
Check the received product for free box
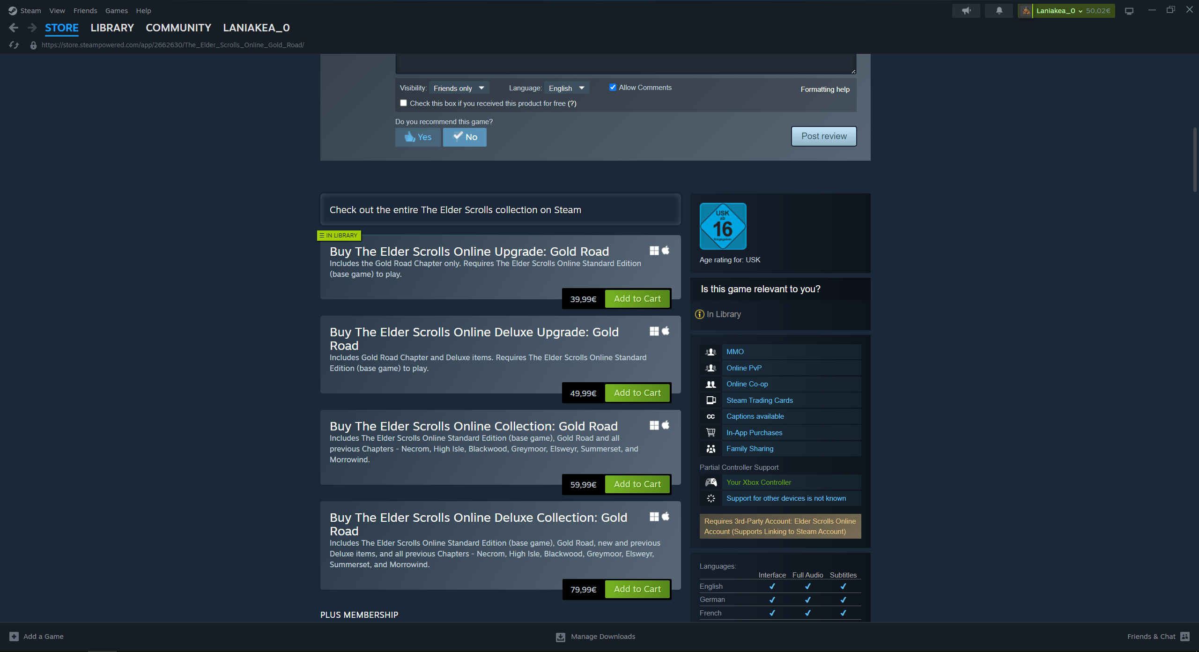click(403, 103)
